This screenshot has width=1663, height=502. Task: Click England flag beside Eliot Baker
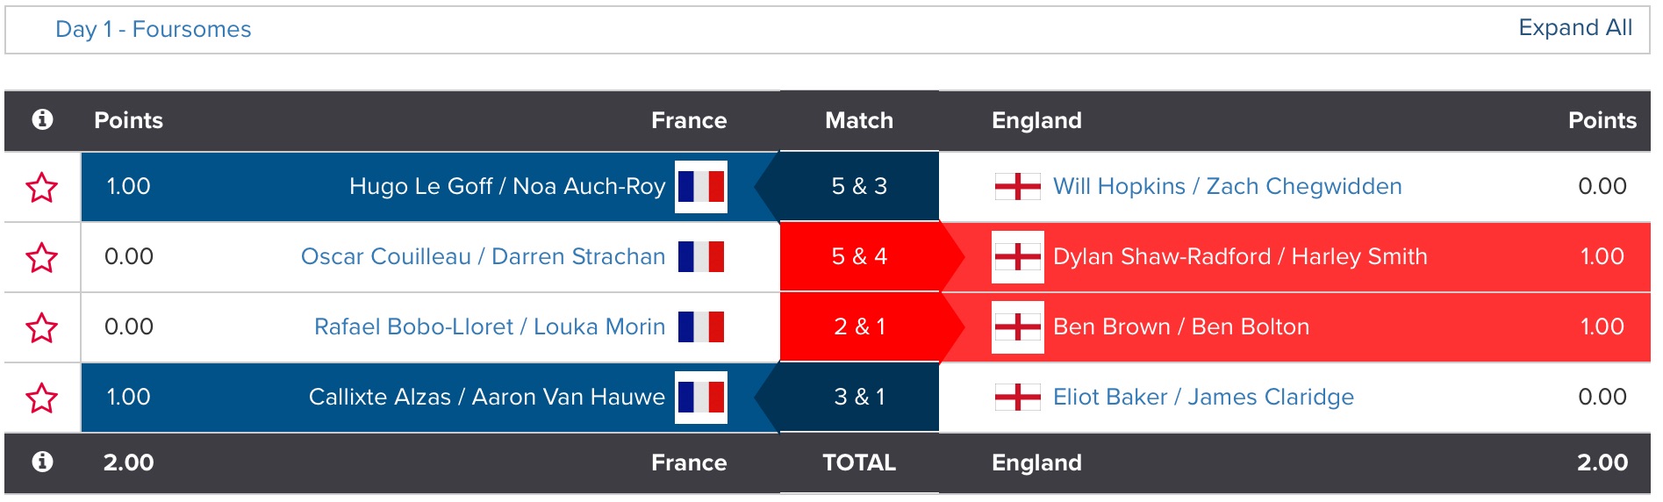click(1017, 398)
